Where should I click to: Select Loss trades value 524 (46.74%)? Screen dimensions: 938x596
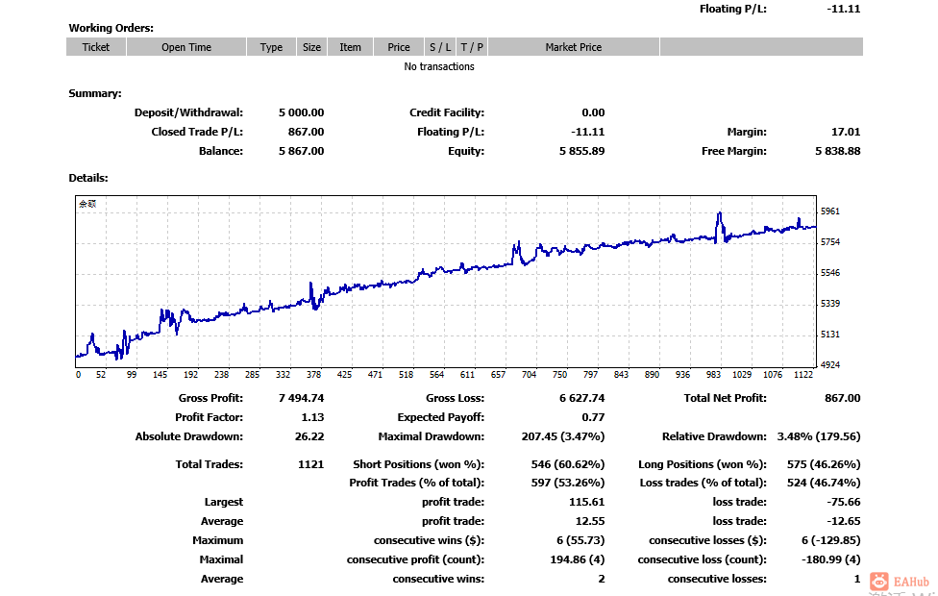coord(824,483)
